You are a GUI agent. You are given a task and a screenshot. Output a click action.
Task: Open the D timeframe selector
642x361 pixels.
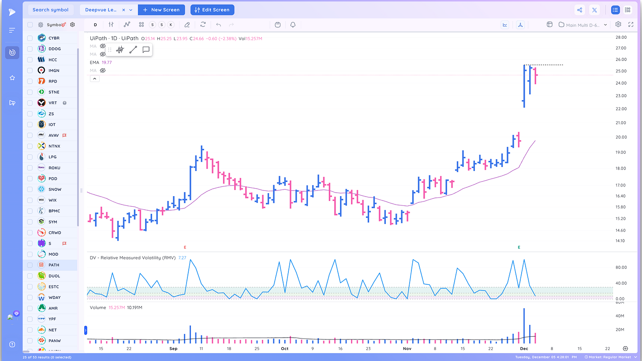(95, 25)
